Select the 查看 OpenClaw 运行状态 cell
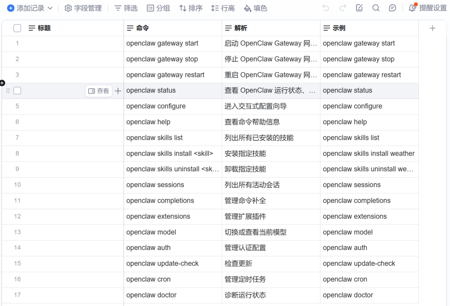The height and width of the screenshot is (306, 450). (x=271, y=91)
